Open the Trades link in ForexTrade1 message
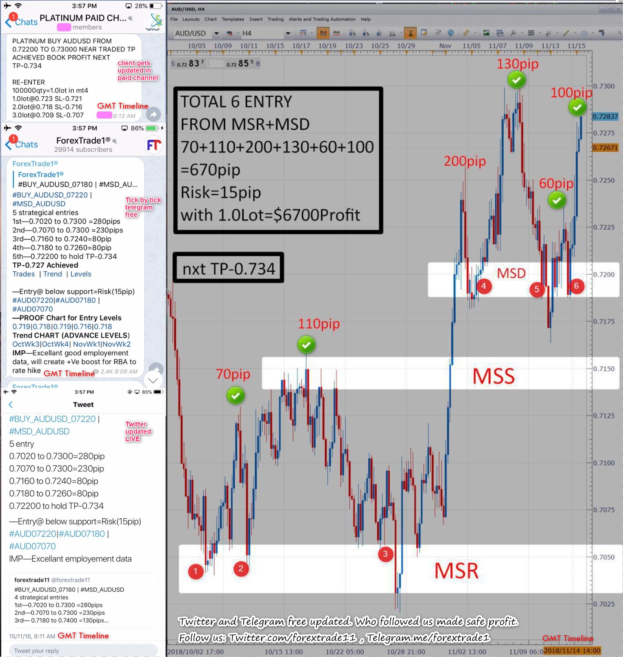 tap(24, 274)
